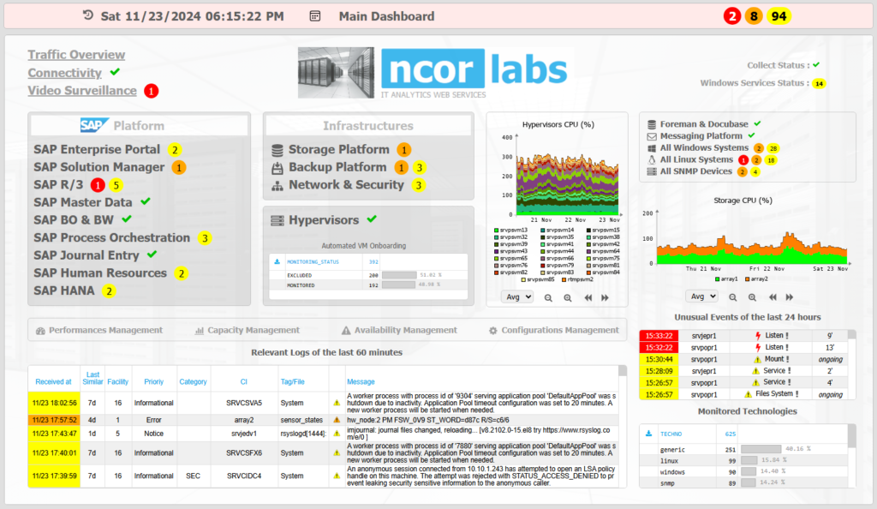Click the warning icon in the array2 log row
Viewport: 877px width, 509px height.
337,420
